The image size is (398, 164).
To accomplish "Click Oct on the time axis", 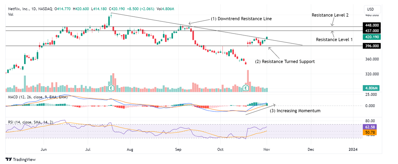I will [220, 150].
